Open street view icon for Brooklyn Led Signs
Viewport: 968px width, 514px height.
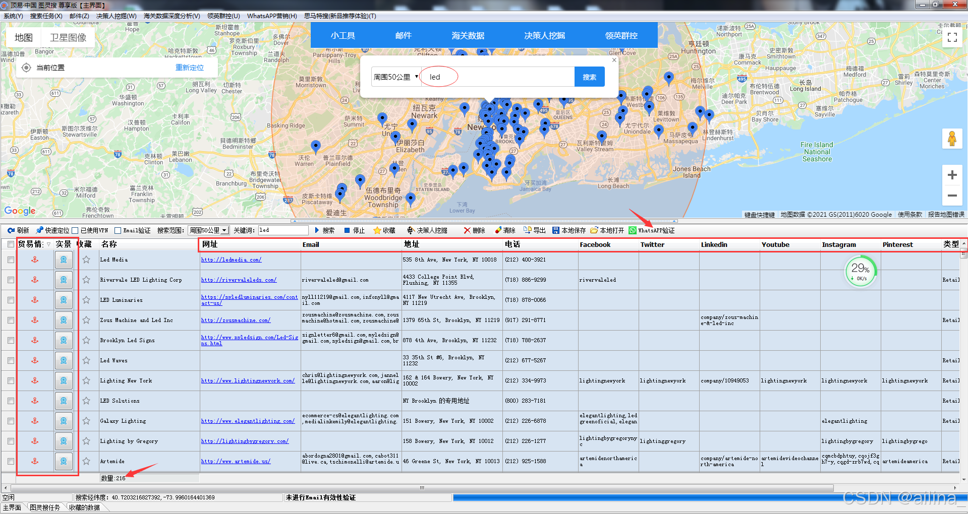click(x=64, y=340)
